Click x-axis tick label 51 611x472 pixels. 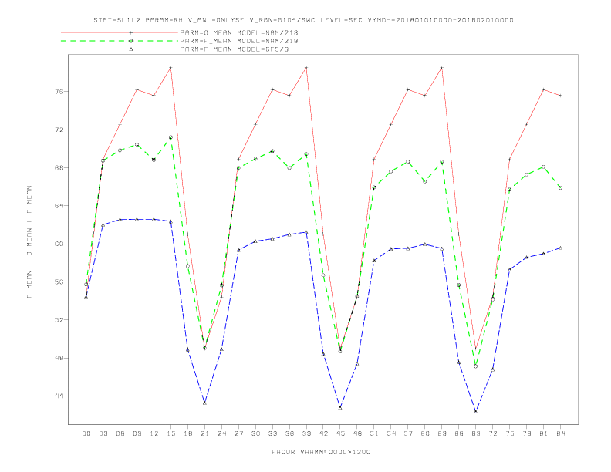[x=374, y=433]
